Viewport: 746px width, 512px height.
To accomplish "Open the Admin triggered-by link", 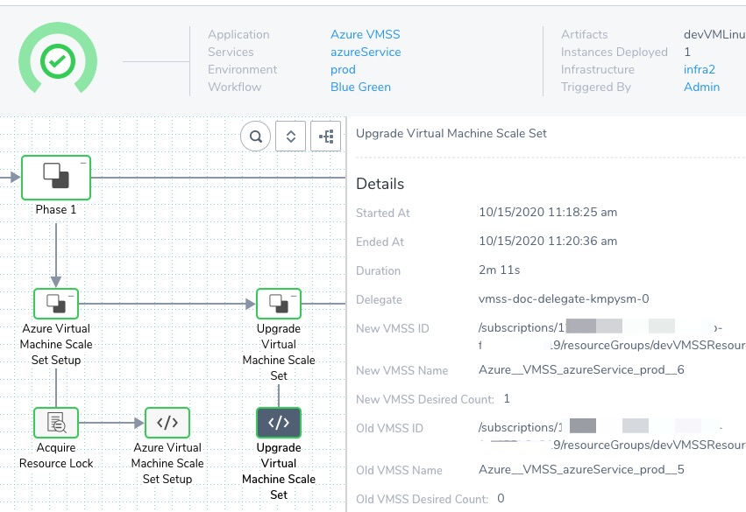I will click(702, 87).
